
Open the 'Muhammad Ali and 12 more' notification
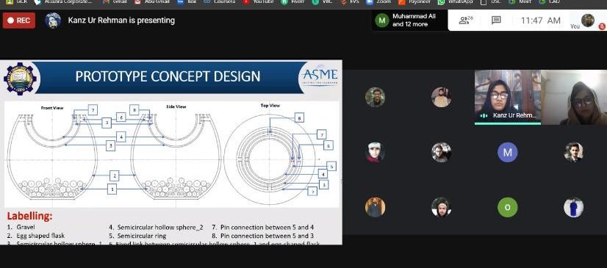coord(409,20)
